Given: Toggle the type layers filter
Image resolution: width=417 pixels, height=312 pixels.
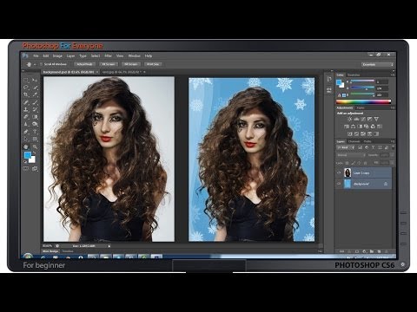Looking at the screenshot, I should (x=374, y=147).
